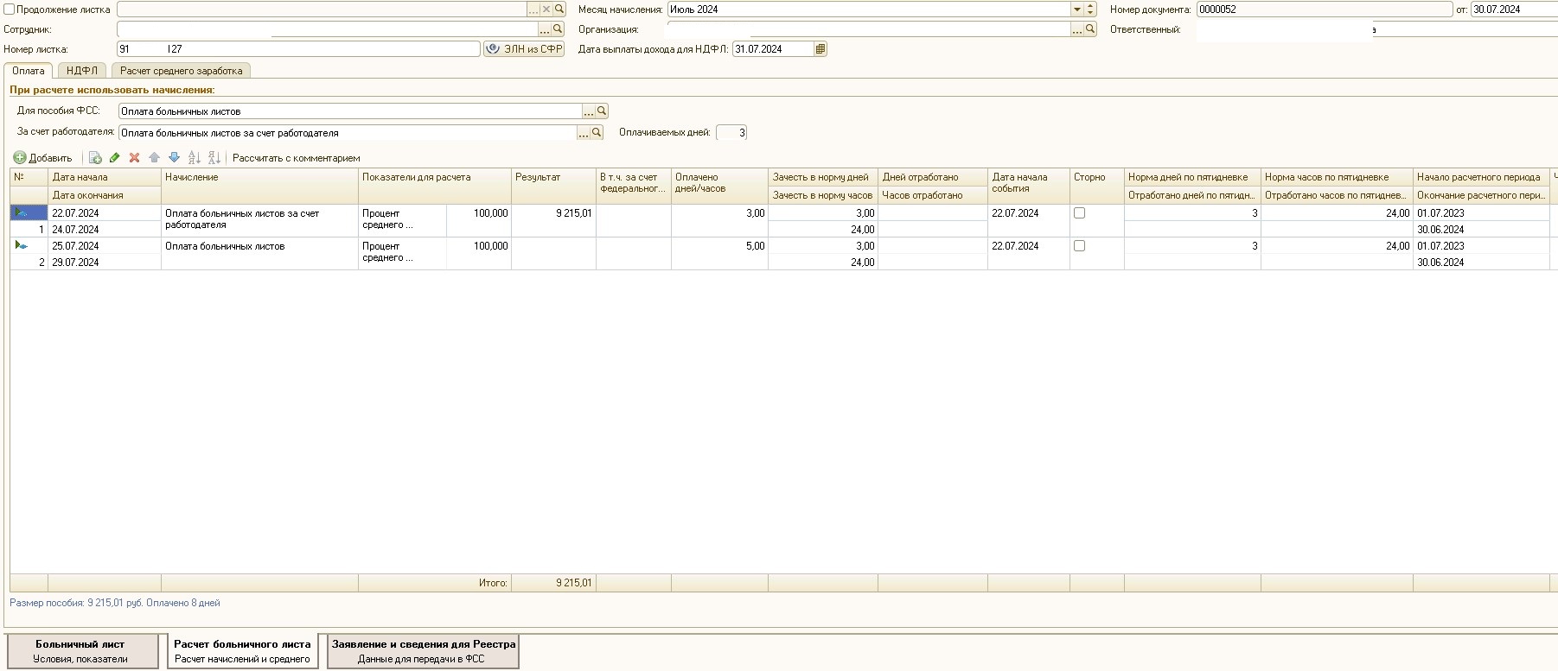Select the row 1 start date 22.07.2024

tap(105, 213)
